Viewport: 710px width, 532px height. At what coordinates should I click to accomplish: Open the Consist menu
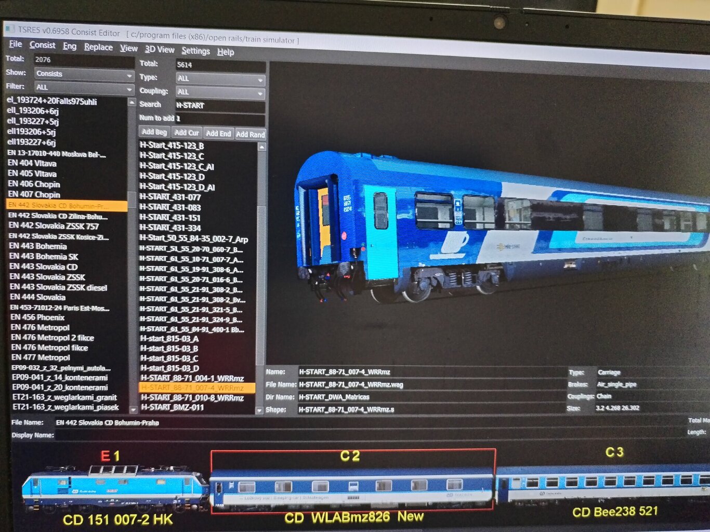point(42,45)
